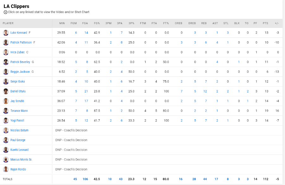This screenshot has height=185, width=285.
Task: Open Rajon Rondo's player link
Action: (18, 169)
